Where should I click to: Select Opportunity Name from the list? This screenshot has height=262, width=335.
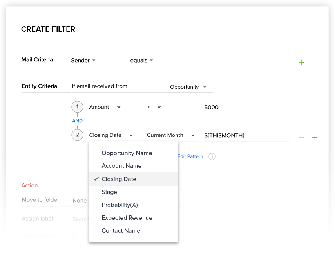(x=127, y=153)
